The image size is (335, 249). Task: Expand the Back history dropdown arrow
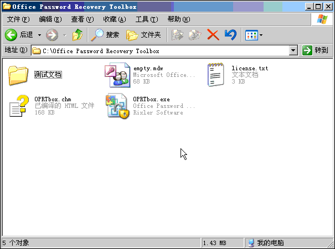tap(39, 35)
